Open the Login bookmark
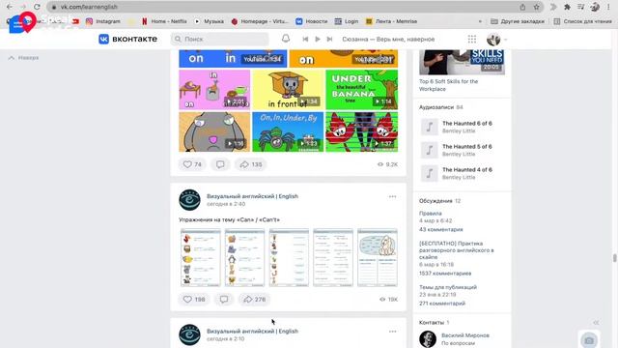The image size is (618, 348). point(347,21)
